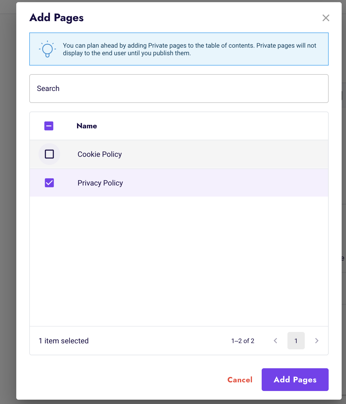Viewport: 346px width, 404px height.
Task: Go to previous page chevron
Action: (x=275, y=341)
